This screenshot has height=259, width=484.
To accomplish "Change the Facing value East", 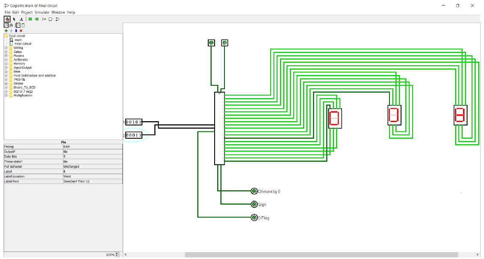I will (x=93, y=147).
